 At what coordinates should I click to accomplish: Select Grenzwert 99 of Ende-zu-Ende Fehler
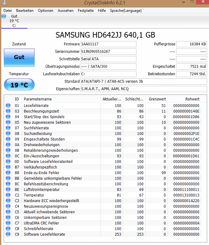pos(164,173)
